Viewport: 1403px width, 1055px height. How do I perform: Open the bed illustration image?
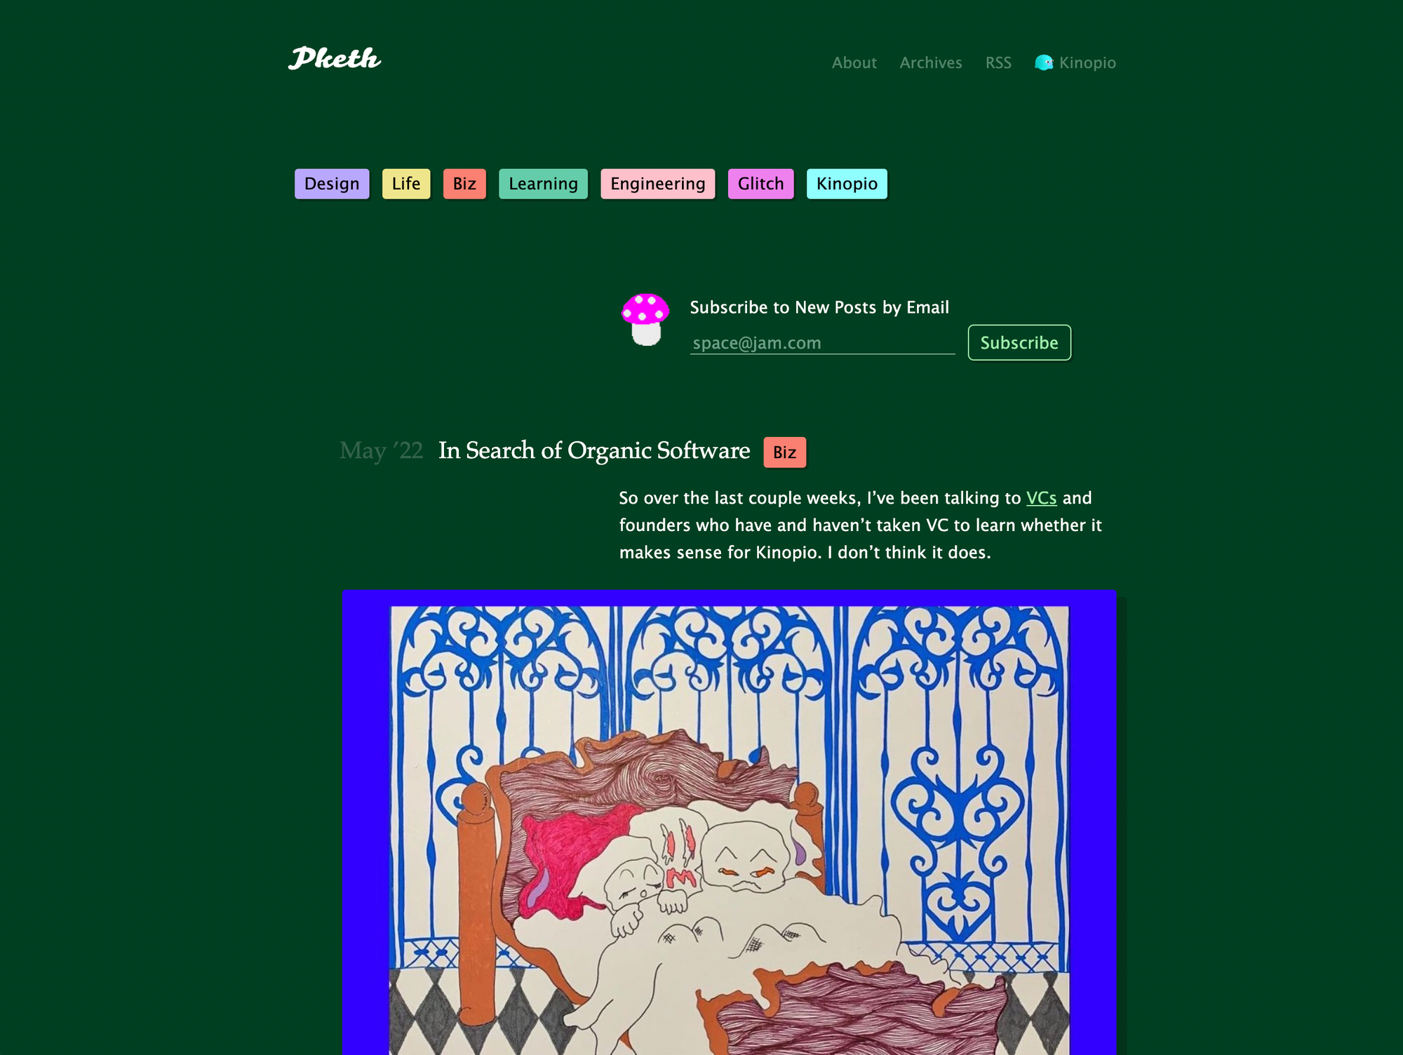729,822
